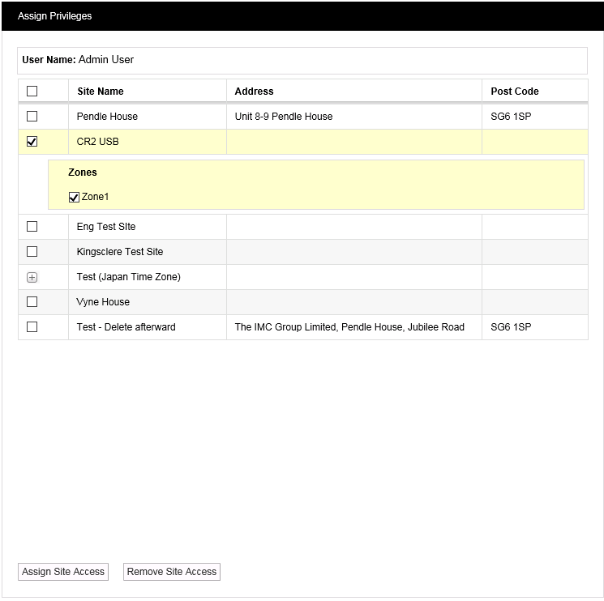Viewport: 604px width, 601px height.
Task: Click the Unit 8-9 Pendle House address
Action: (284, 117)
